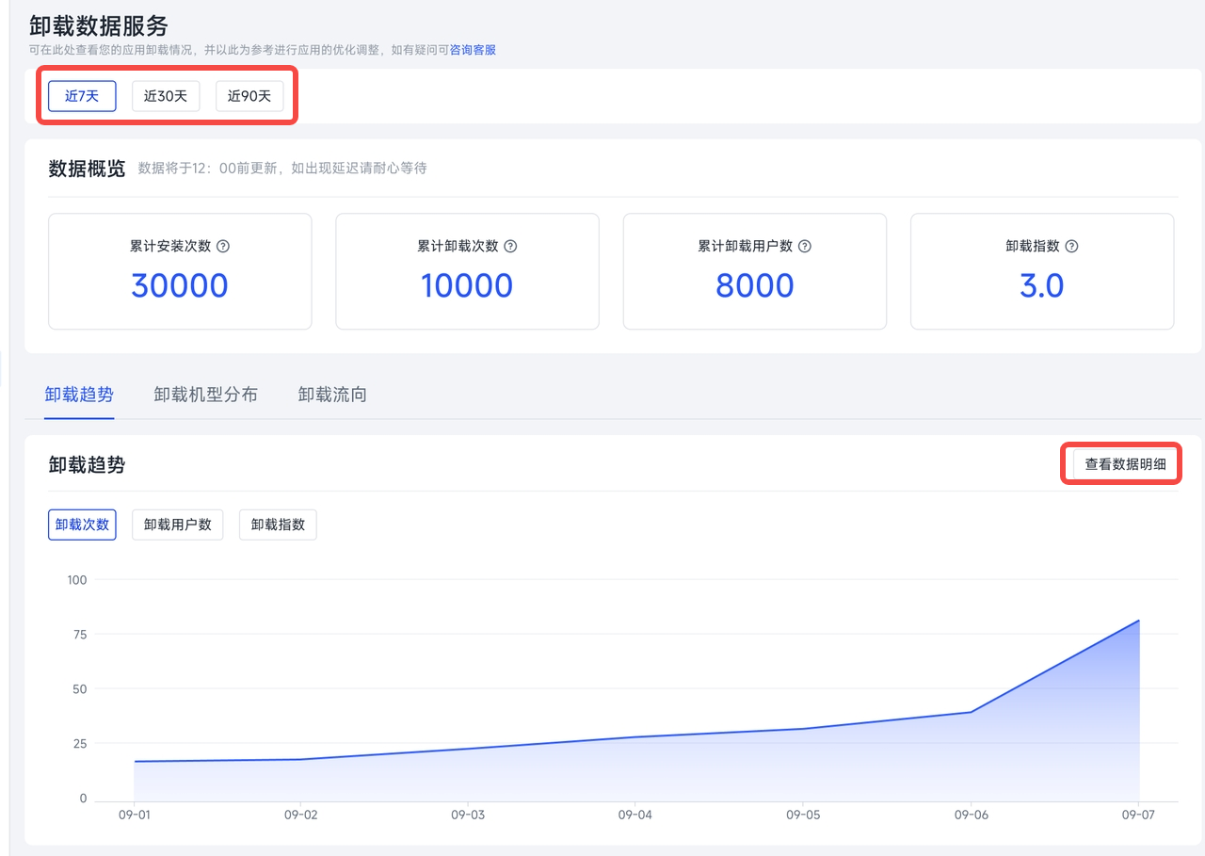
Task: Switch to the 卸载流向 tab
Action: click(x=332, y=395)
